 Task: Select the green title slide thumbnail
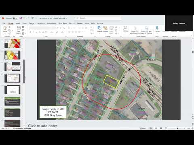point(12,101)
